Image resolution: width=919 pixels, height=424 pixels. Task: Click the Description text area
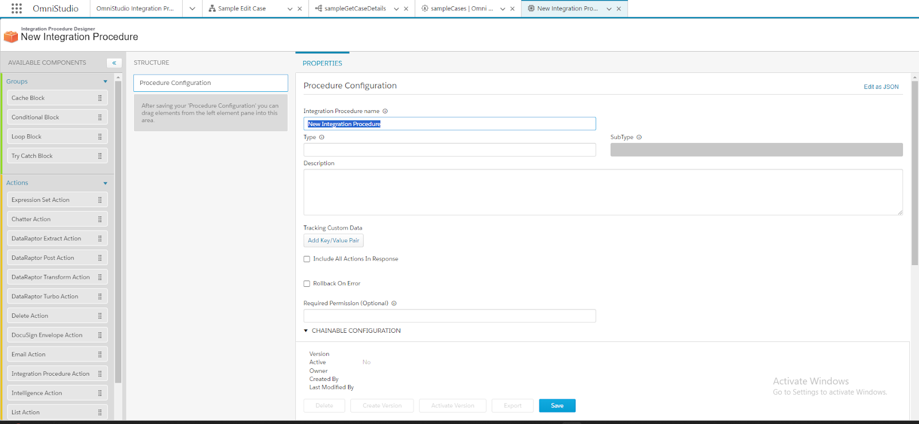click(x=603, y=192)
